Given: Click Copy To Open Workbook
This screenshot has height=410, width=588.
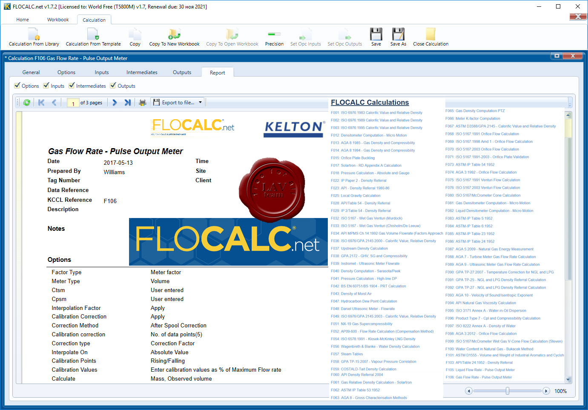Looking at the screenshot, I should 232,37.
